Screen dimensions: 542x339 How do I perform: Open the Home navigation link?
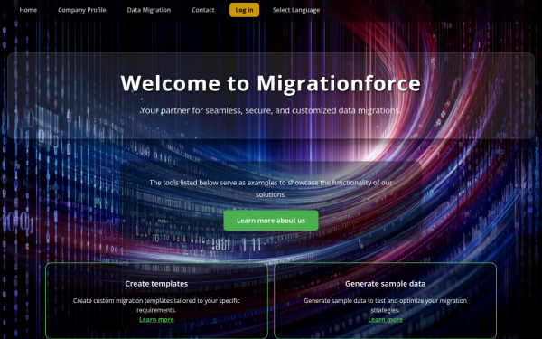[x=28, y=10]
